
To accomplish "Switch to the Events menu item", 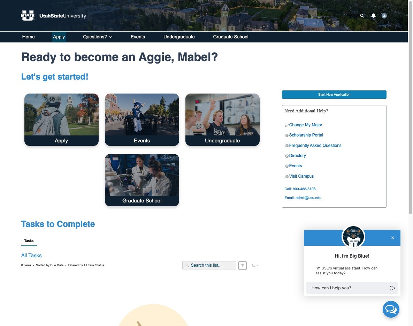I will coord(138,37).
